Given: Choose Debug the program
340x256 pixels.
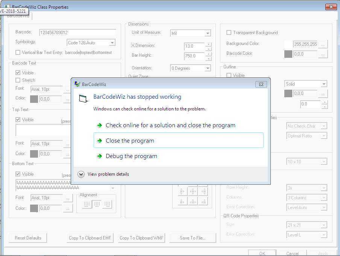Looking at the screenshot, I should coord(178,156).
